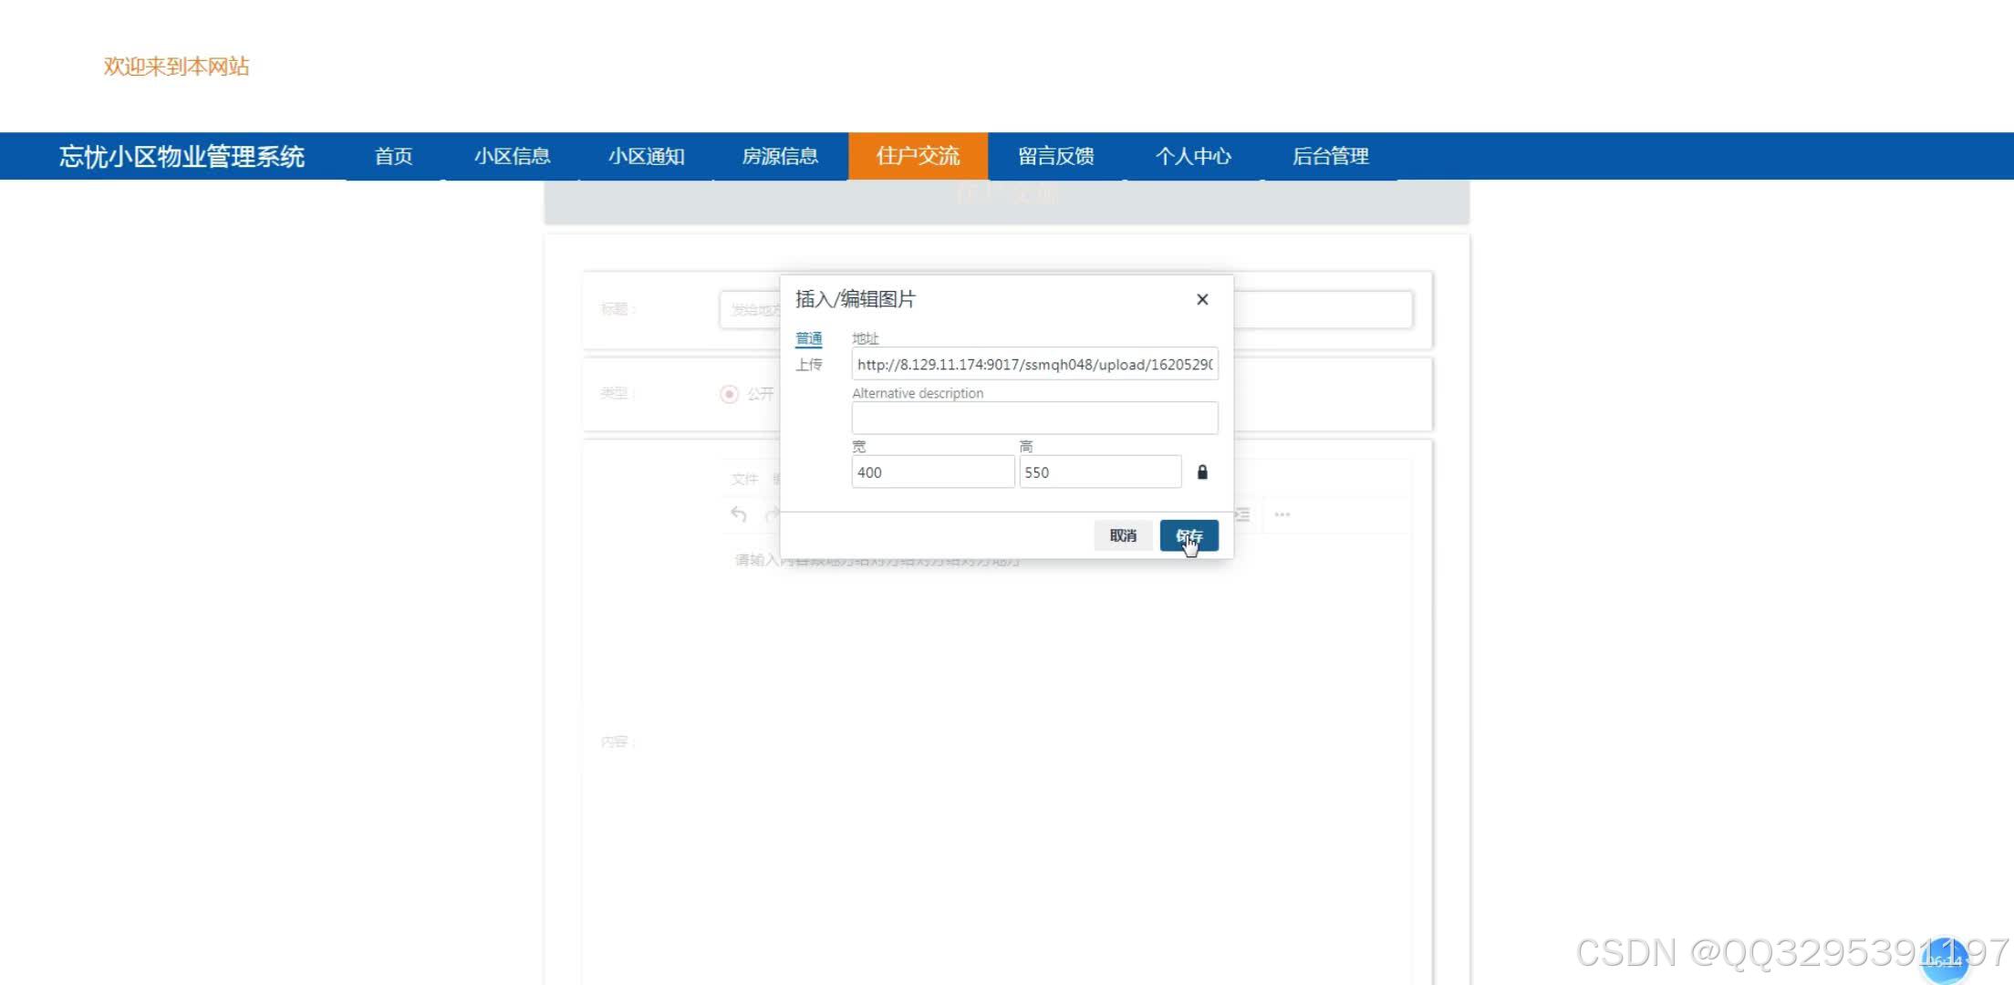This screenshot has height=985, width=2014.
Task: Click the 高 height field
Action: (1100, 472)
